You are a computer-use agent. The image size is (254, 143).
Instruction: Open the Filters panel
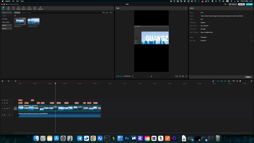tap(35, 8)
